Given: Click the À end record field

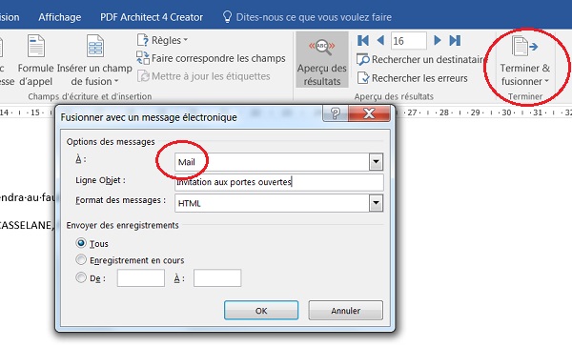Looking at the screenshot, I should [217, 278].
